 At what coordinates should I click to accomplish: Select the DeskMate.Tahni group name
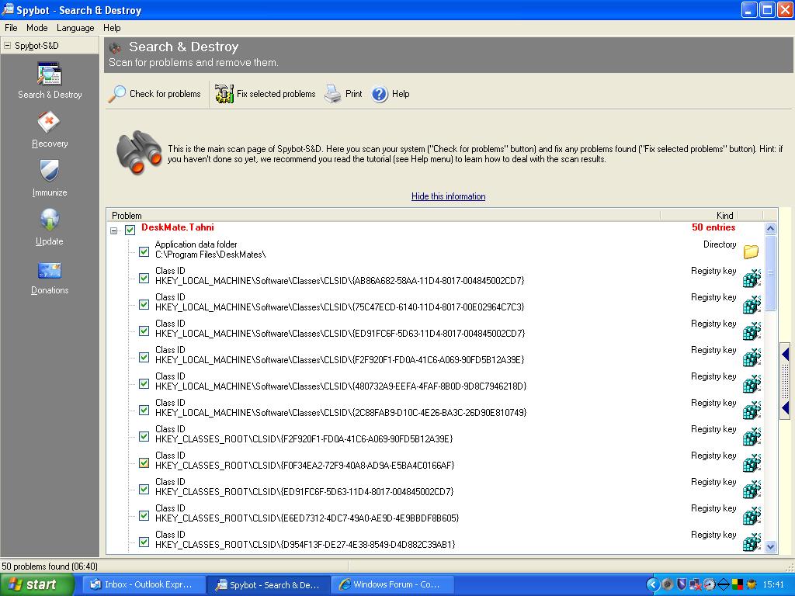coord(178,227)
